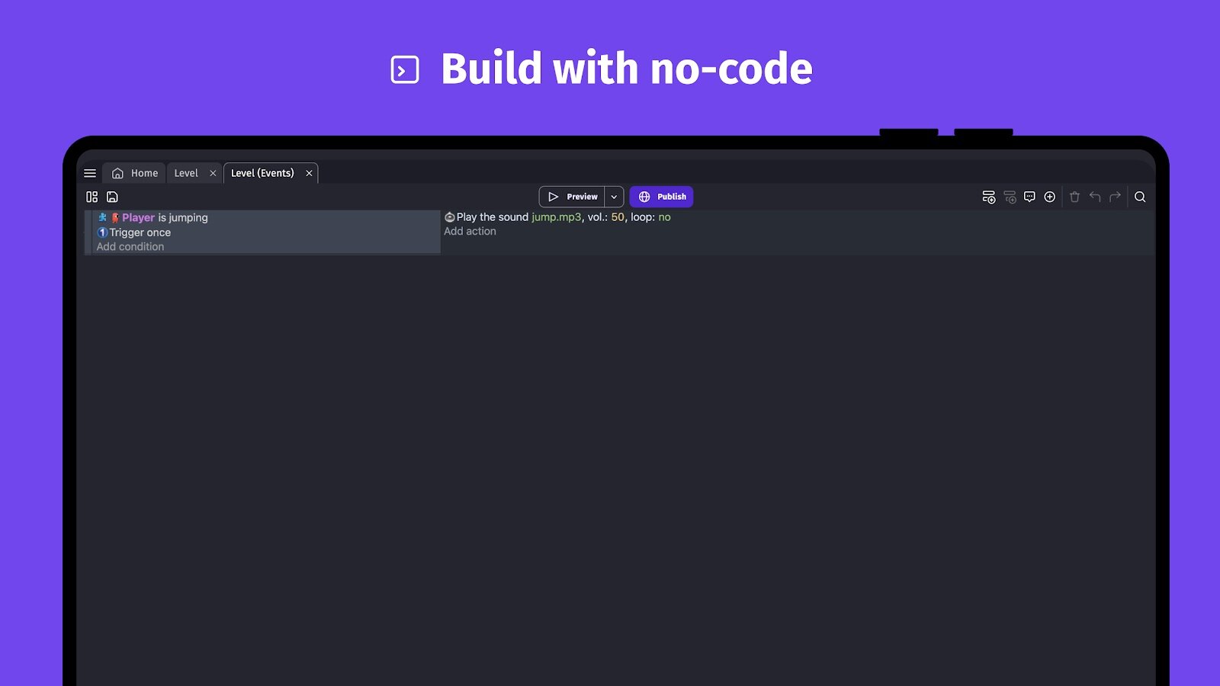This screenshot has width=1220, height=686.
Task: Switch to the Home tab
Action: pyautogui.click(x=136, y=173)
